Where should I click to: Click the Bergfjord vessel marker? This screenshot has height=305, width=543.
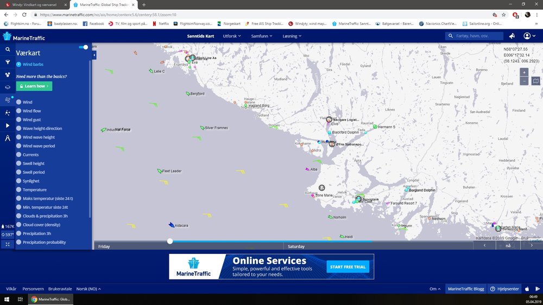[188, 93]
